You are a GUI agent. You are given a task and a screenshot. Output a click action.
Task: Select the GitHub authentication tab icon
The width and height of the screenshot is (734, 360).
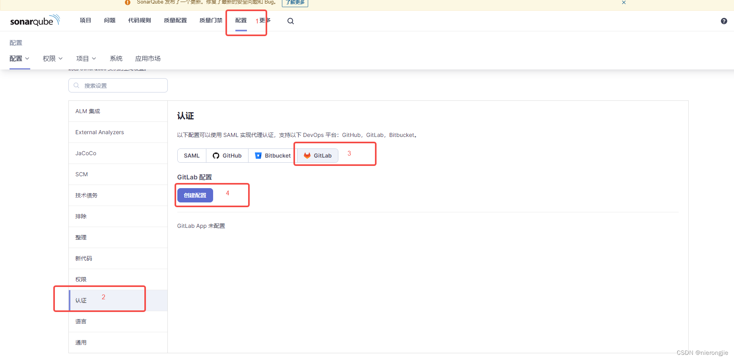[216, 155]
